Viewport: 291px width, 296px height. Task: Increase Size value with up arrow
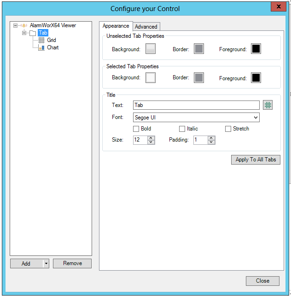click(x=151, y=138)
